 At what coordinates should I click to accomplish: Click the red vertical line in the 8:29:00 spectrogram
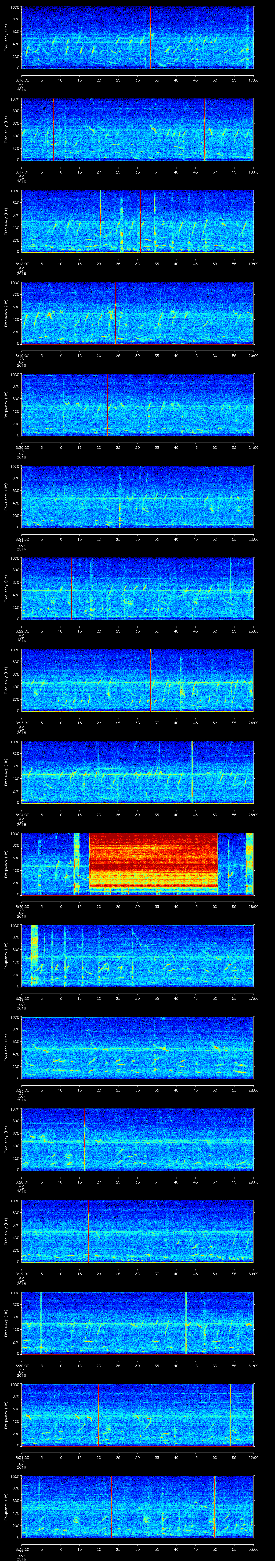[x=88, y=1231]
